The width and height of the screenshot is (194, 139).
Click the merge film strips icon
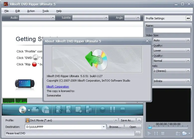click(89, 109)
